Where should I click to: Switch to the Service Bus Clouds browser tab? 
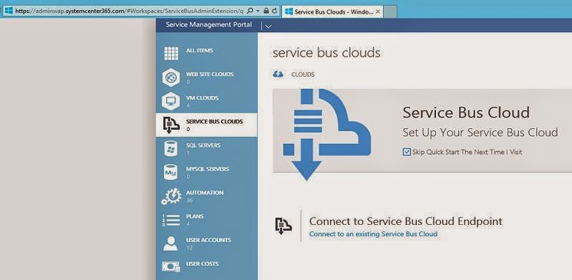click(x=332, y=11)
